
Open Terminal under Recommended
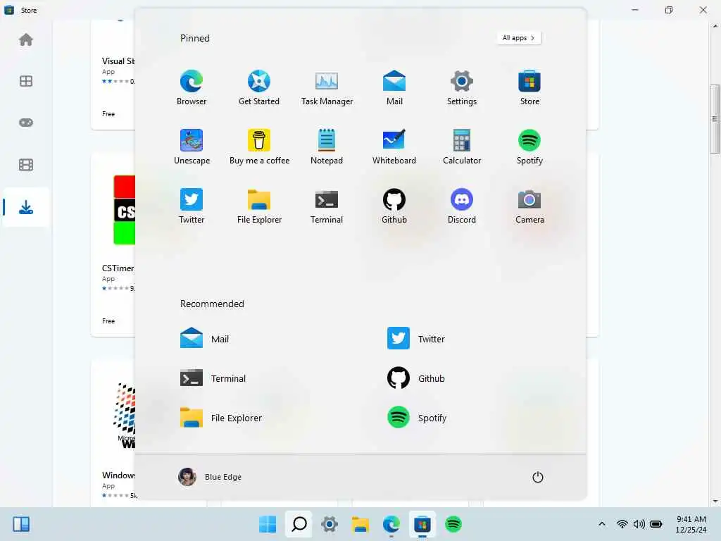213,378
